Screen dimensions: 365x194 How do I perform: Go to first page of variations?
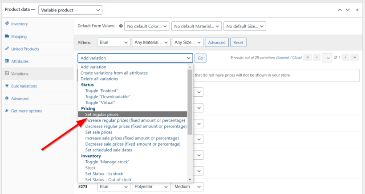click(x=308, y=57)
